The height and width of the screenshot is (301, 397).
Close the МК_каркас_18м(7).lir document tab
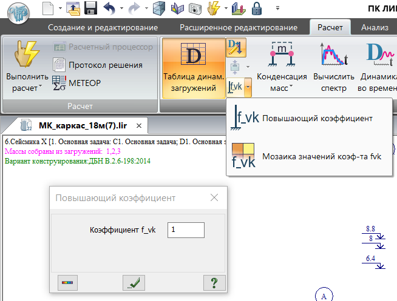point(138,126)
